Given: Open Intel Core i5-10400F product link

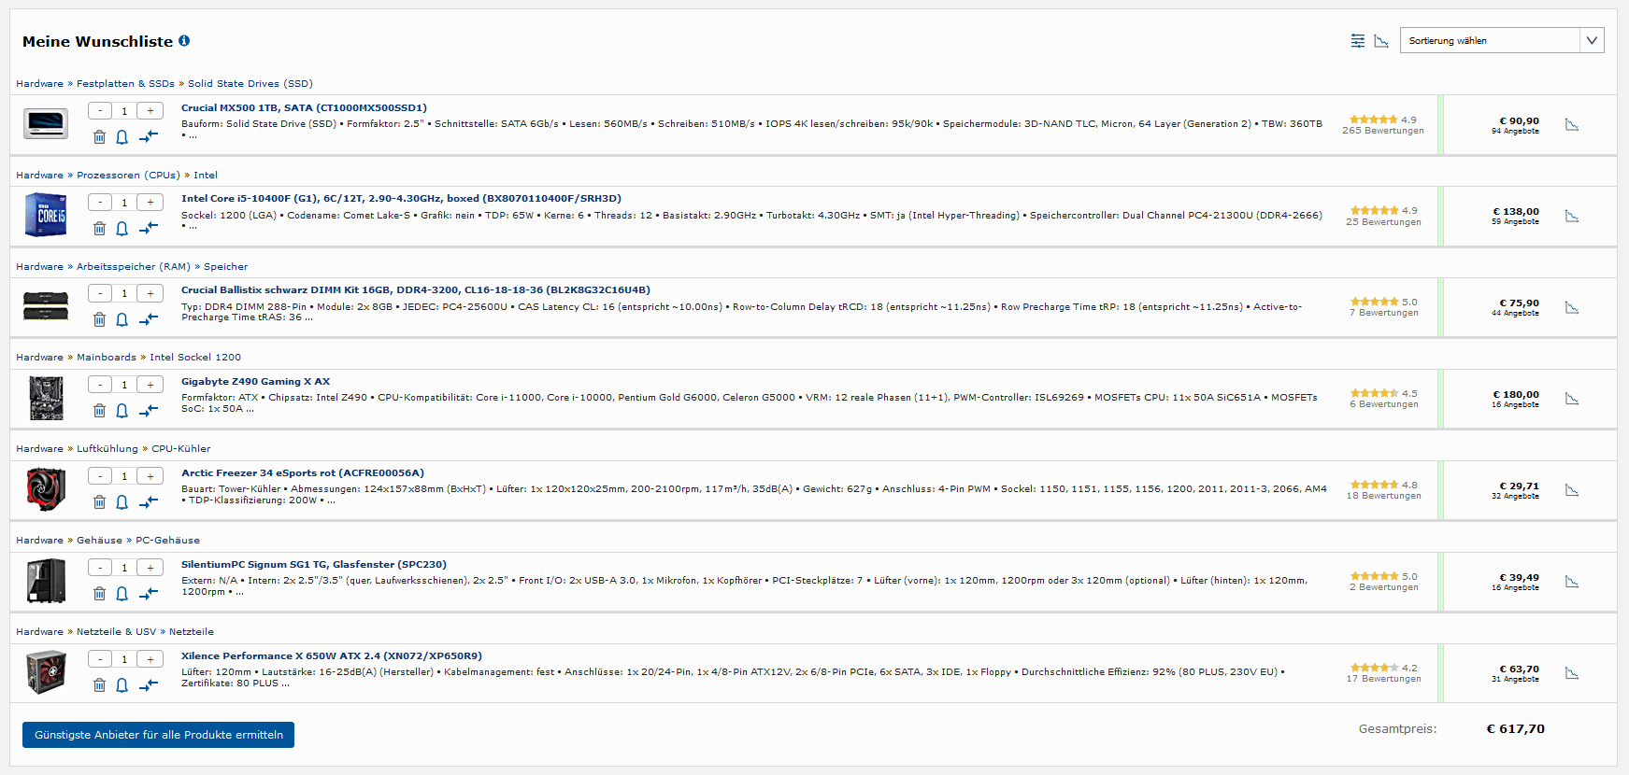Looking at the screenshot, I should tap(401, 198).
